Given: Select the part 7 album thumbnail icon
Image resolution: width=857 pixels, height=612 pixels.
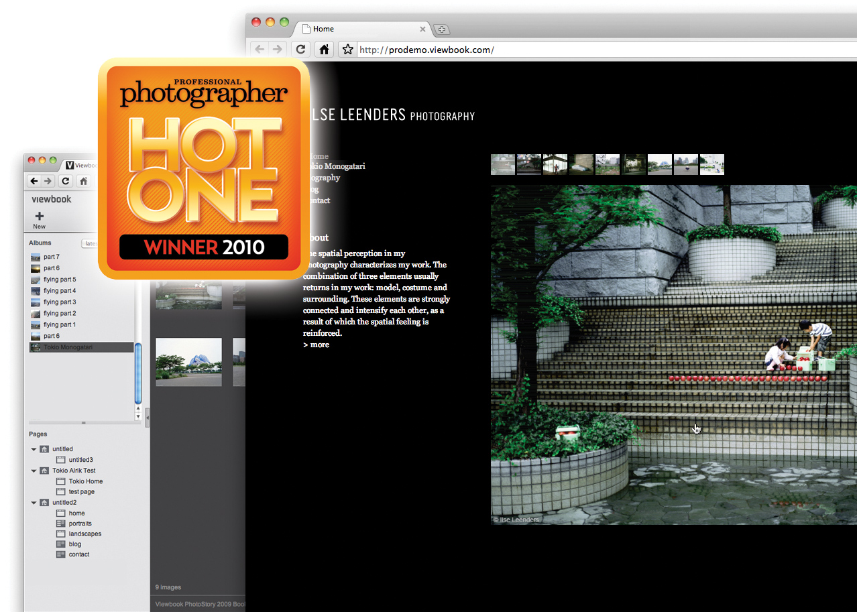Looking at the screenshot, I should point(36,257).
